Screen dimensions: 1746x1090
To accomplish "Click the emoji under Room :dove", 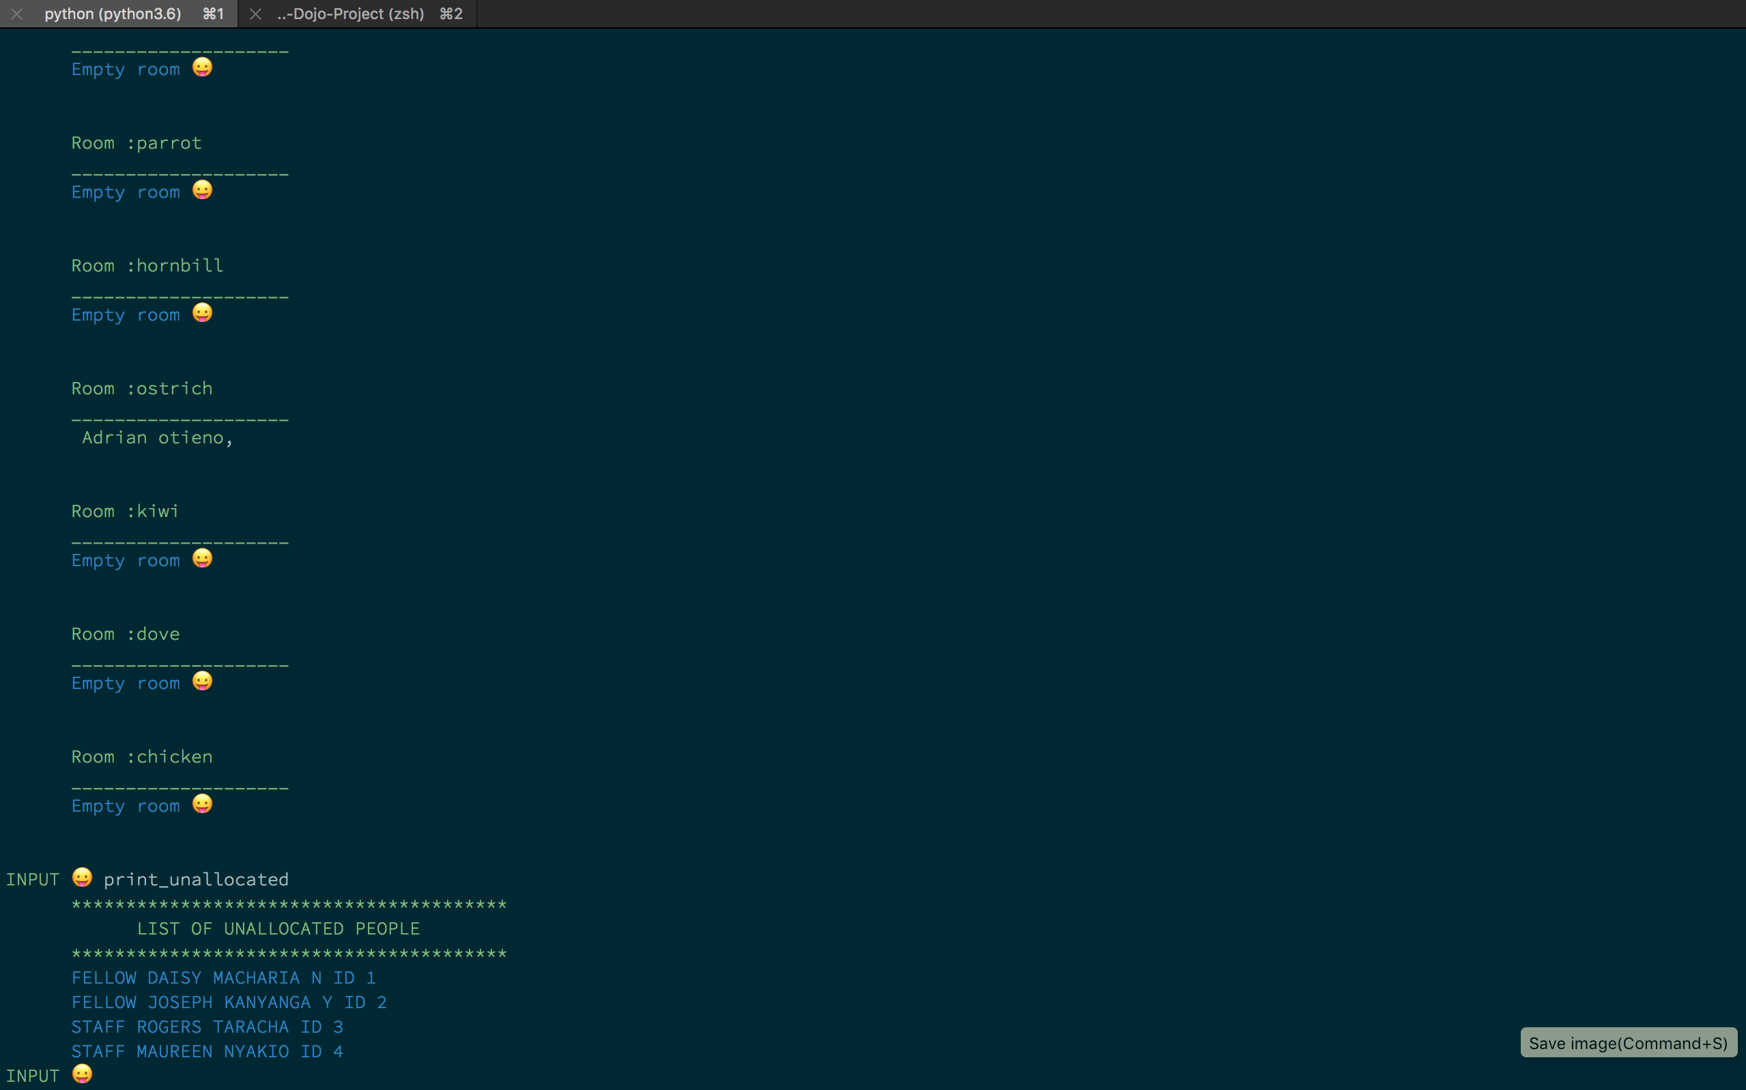I will [x=202, y=681].
